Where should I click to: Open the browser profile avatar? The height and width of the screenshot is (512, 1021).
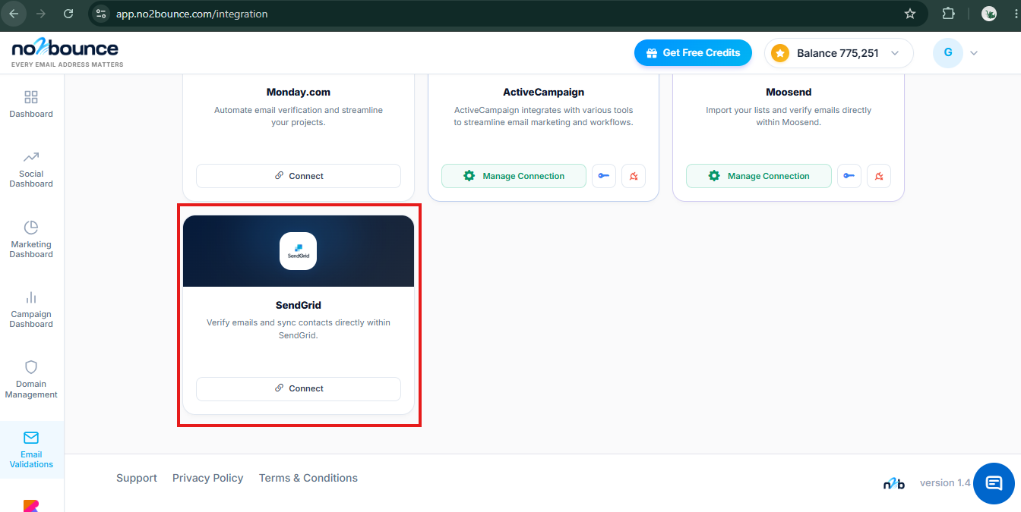989,14
